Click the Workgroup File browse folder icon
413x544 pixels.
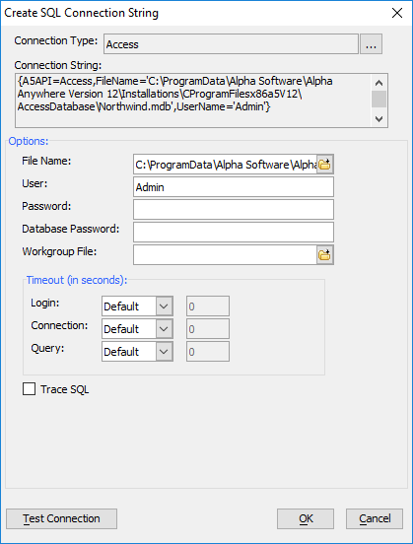(325, 255)
